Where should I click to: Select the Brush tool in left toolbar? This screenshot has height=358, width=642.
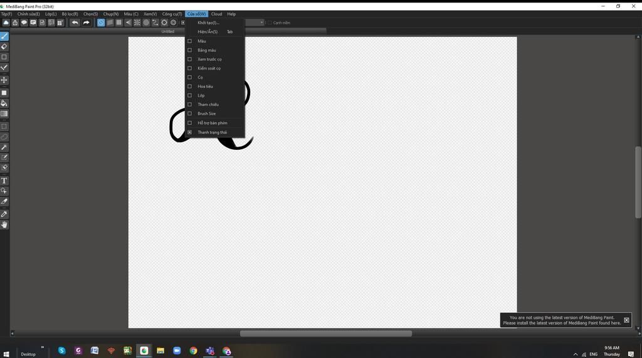click(4, 36)
